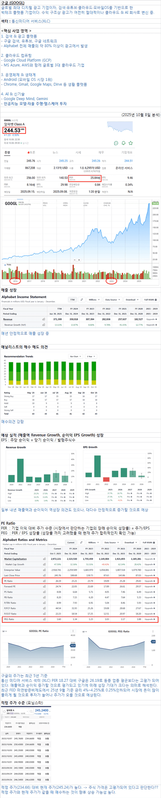Select the 기업개요 tab
The width and height of the screenshot is (161, 798).
click(x=127, y=152)
